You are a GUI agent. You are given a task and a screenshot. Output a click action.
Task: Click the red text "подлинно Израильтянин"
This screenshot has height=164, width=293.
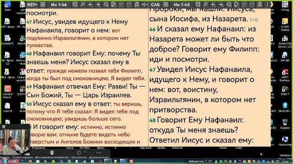pyautogui.click(x=58, y=38)
